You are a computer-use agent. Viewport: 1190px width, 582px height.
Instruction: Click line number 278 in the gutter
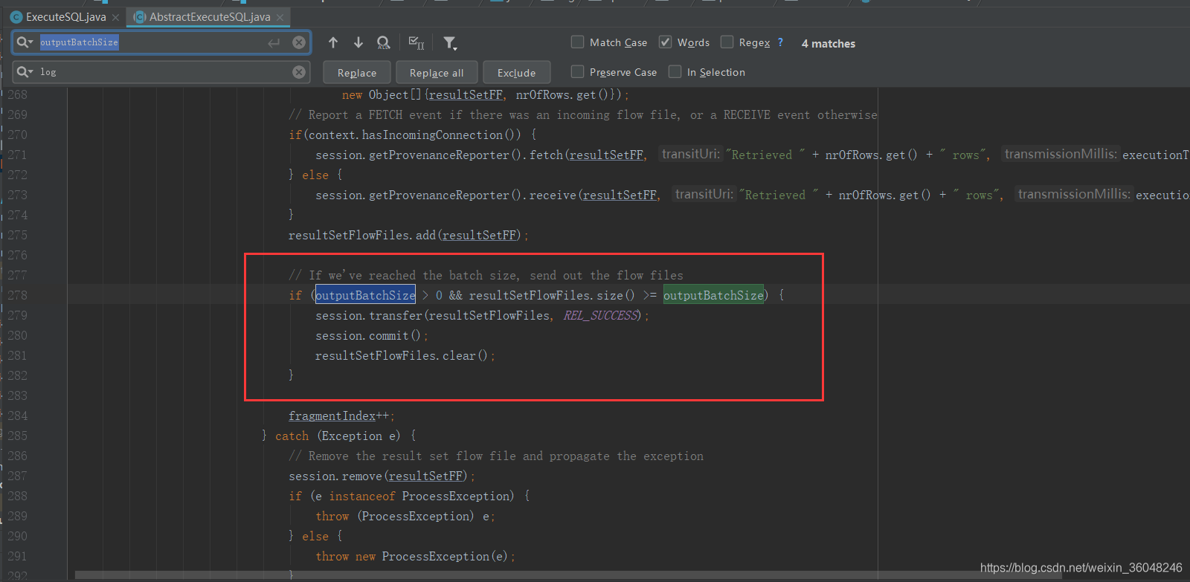[x=18, y=295]
